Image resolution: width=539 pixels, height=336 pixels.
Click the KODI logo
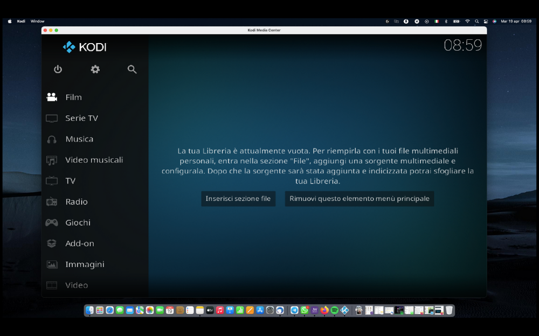pyautogui.click(x=85, y=47)
